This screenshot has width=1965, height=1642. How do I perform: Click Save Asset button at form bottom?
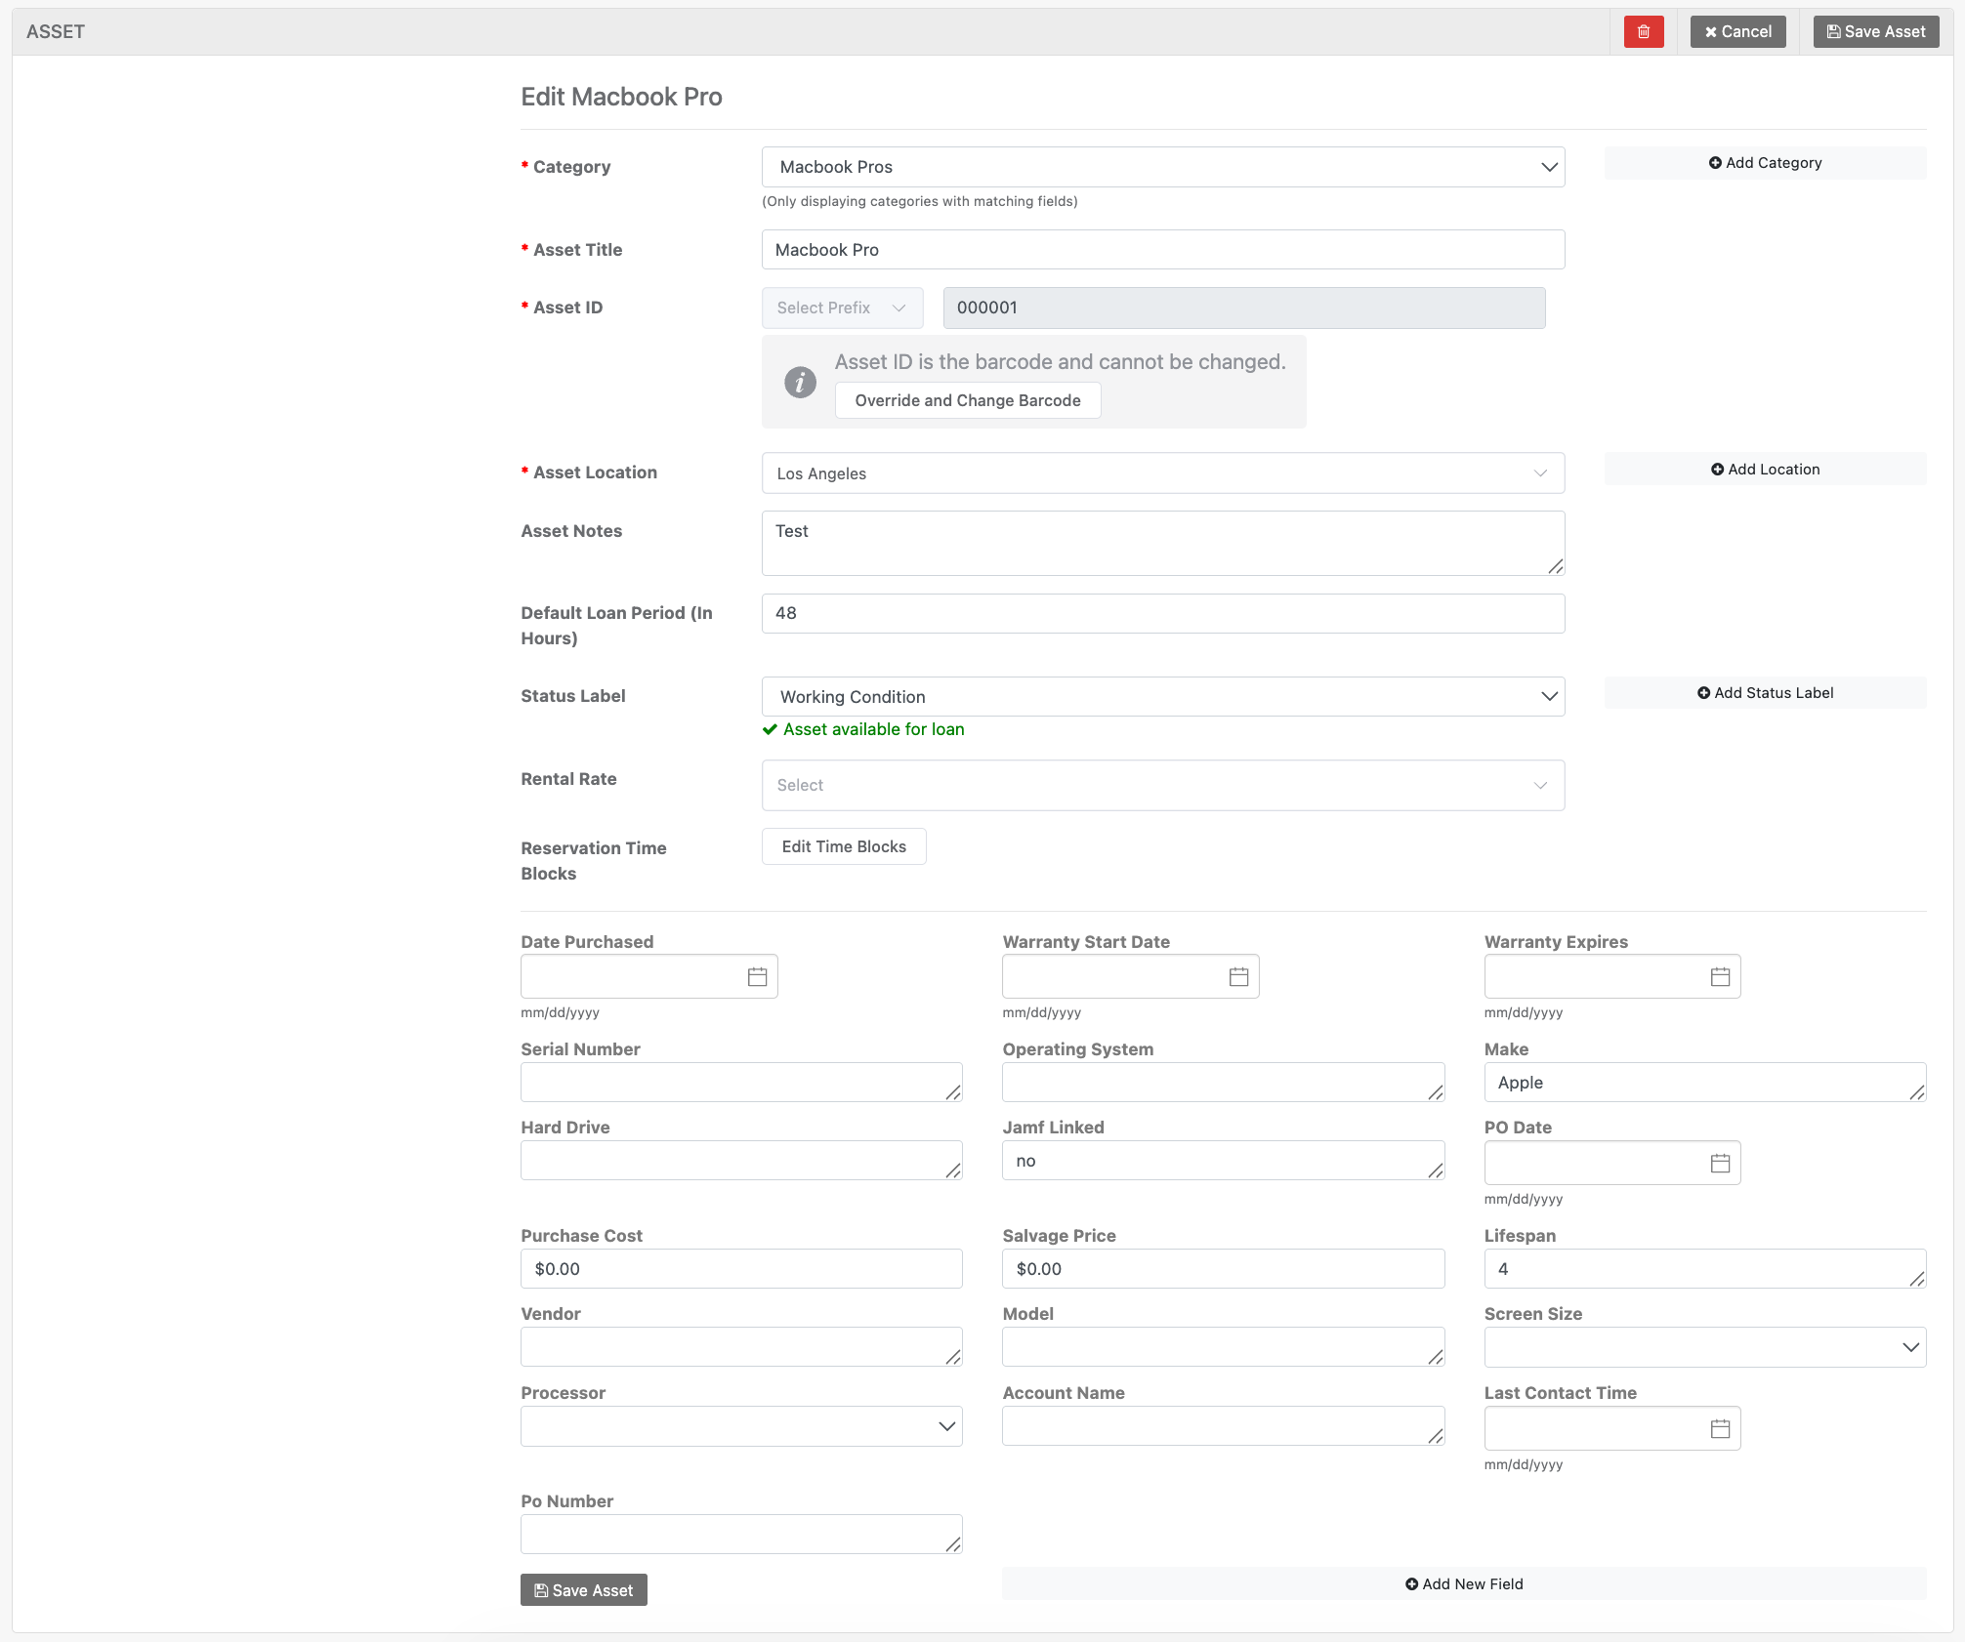tap(583, 1590)
